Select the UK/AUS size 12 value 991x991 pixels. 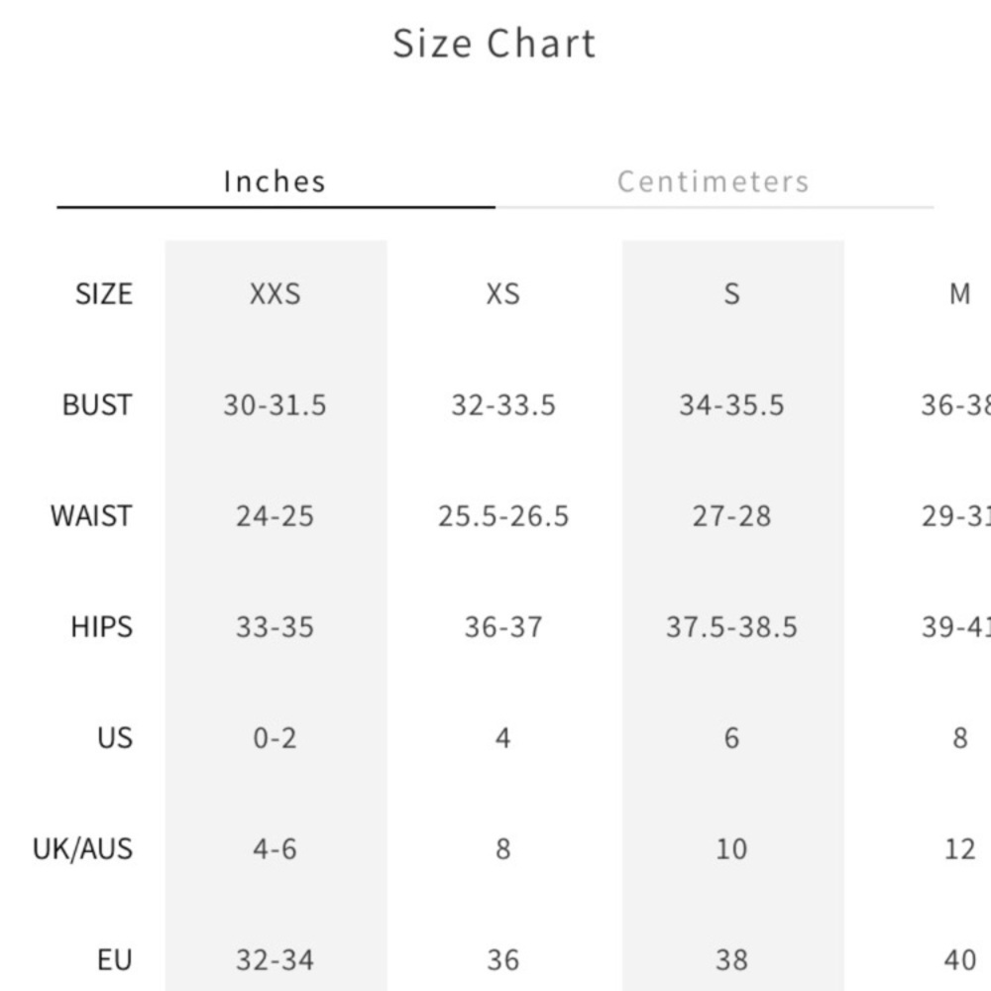(957, 848)
